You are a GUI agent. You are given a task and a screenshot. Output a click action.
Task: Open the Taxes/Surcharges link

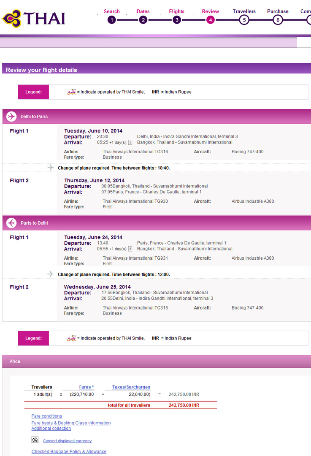coord(131,387)
